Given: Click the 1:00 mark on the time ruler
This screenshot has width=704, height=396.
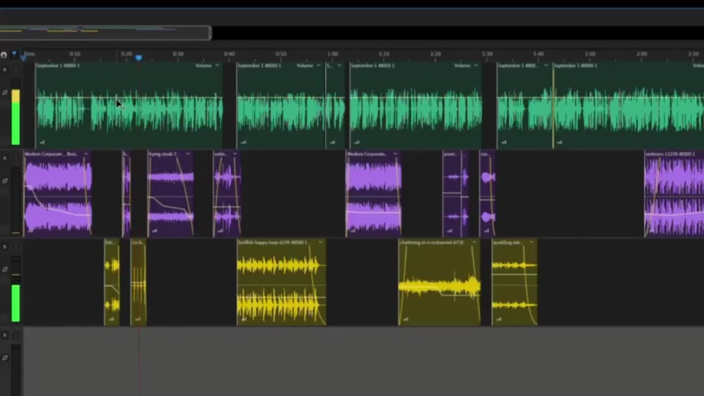Looking at the screenshot, I should (333, 54).
